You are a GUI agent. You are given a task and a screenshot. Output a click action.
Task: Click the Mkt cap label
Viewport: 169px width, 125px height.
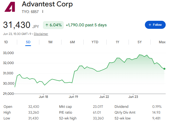click(65, 107)
